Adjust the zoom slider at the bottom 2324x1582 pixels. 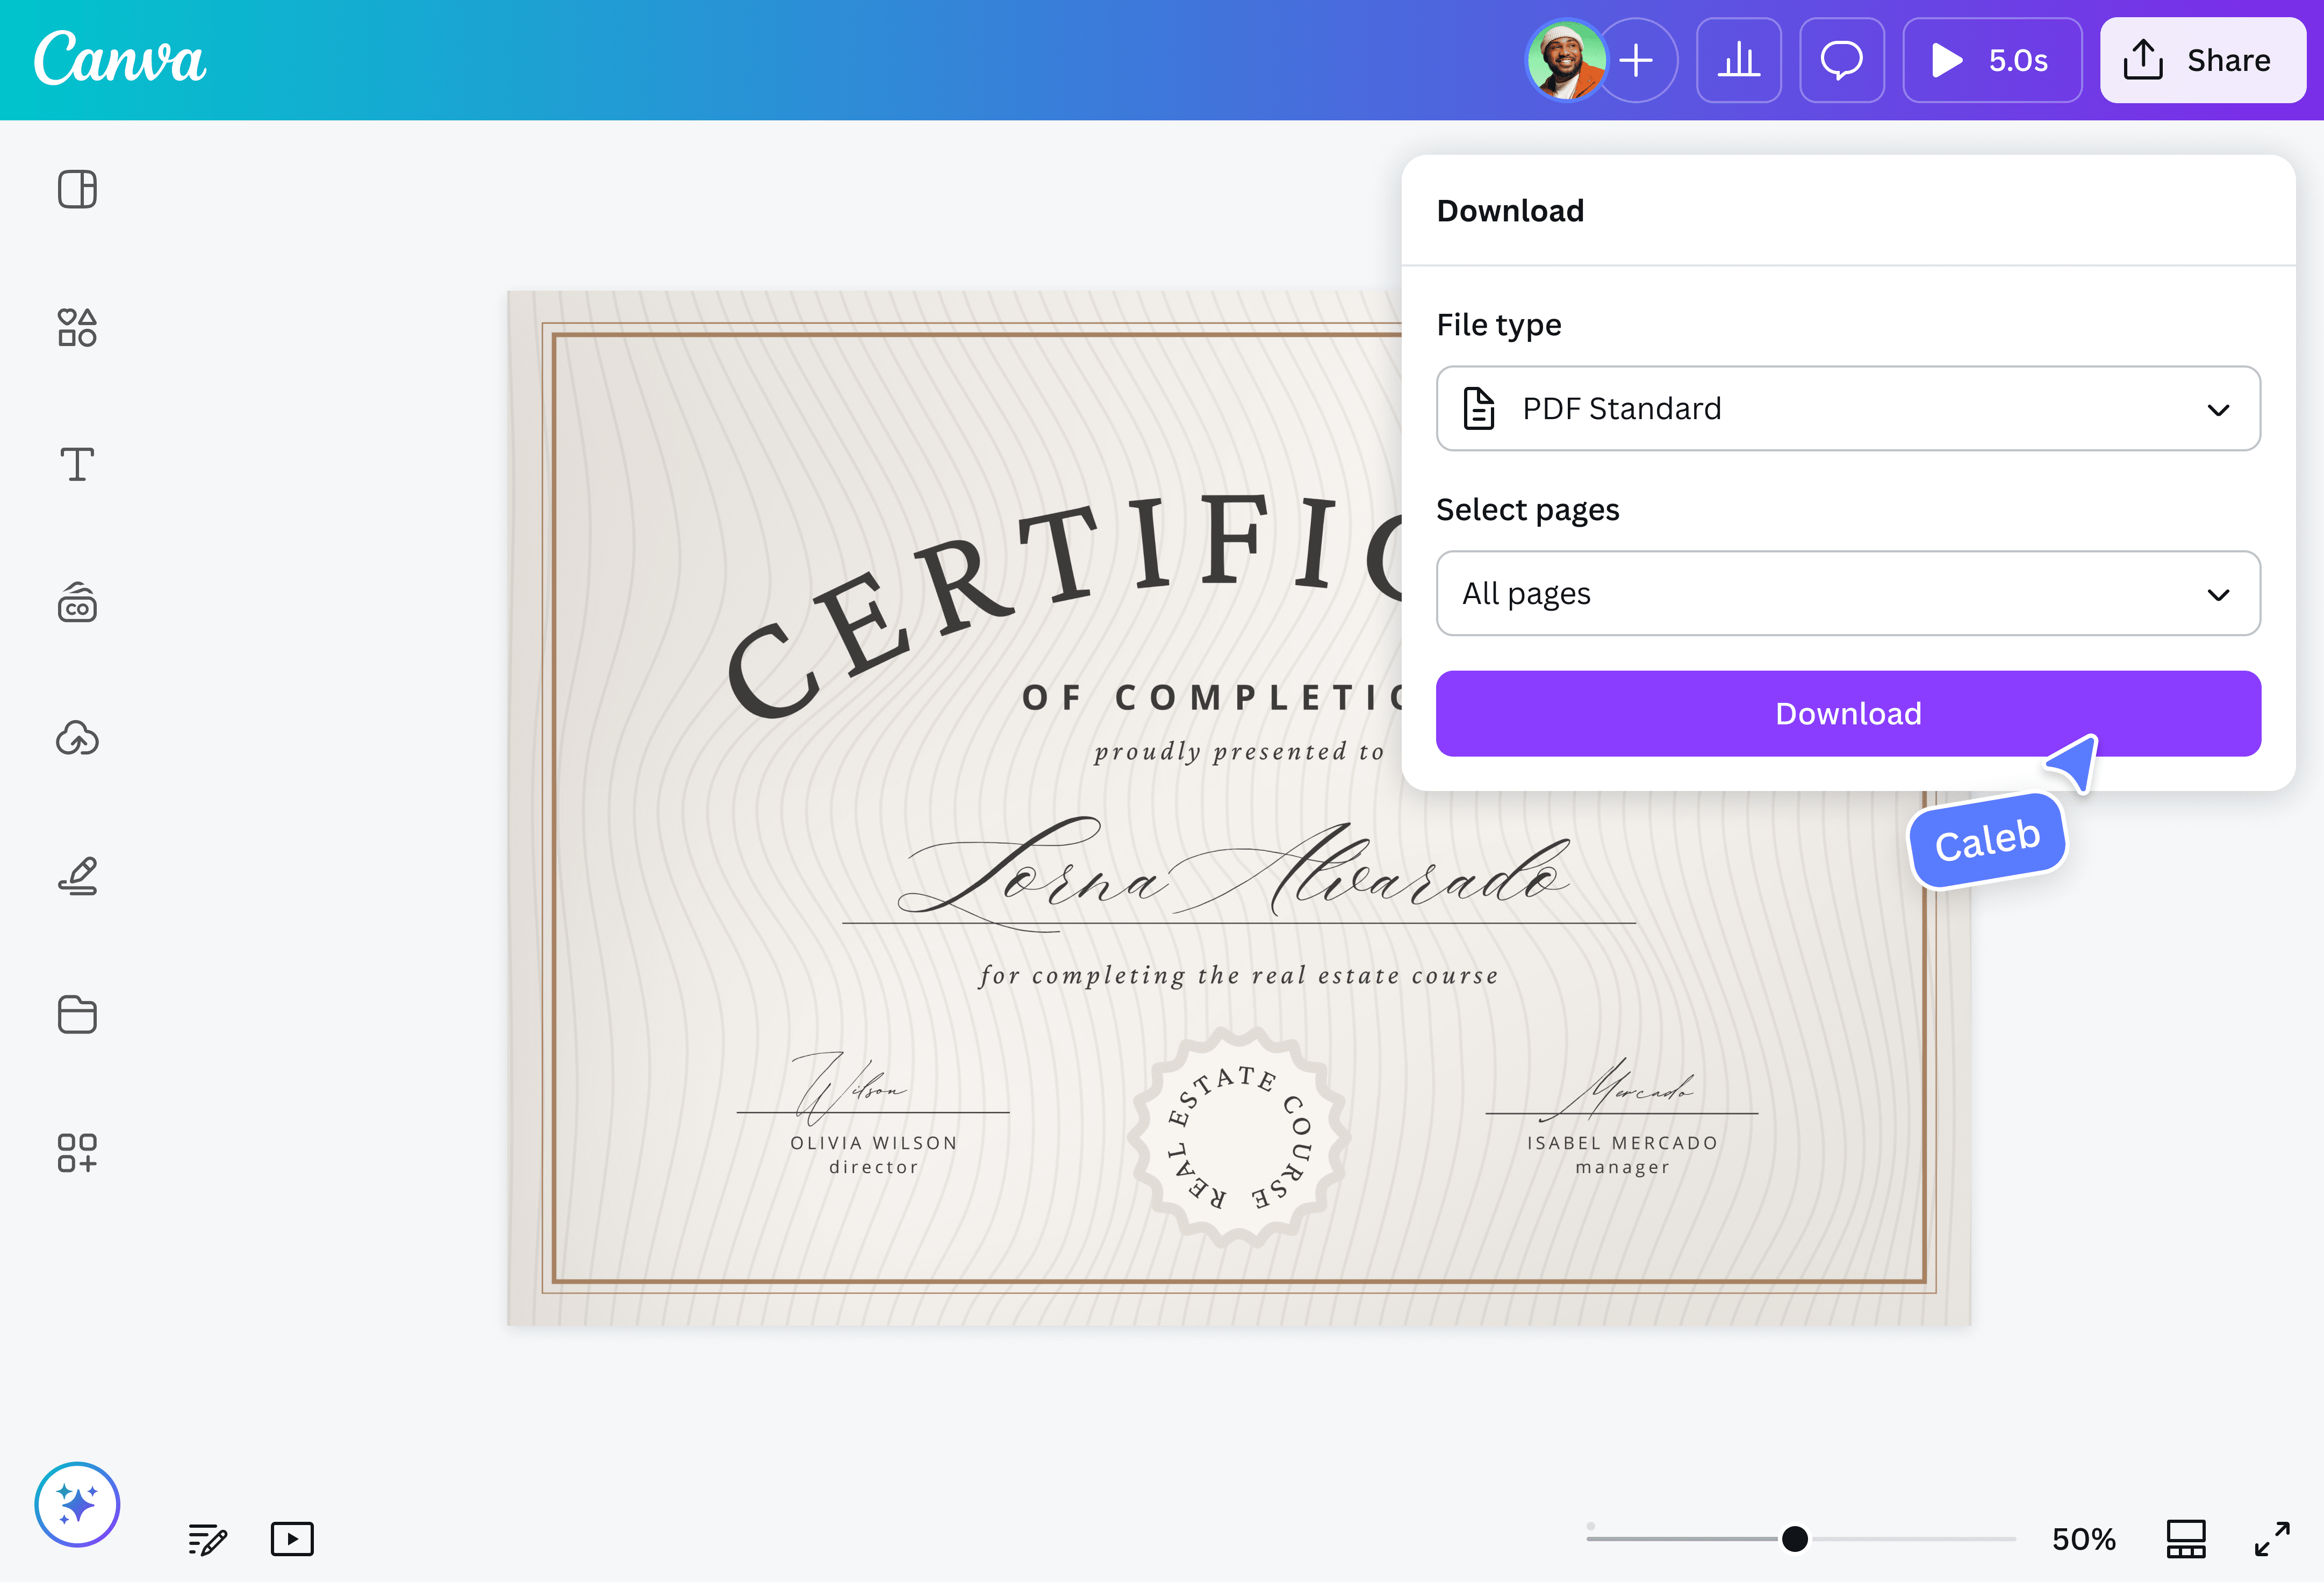[x=1795, y=1539]
